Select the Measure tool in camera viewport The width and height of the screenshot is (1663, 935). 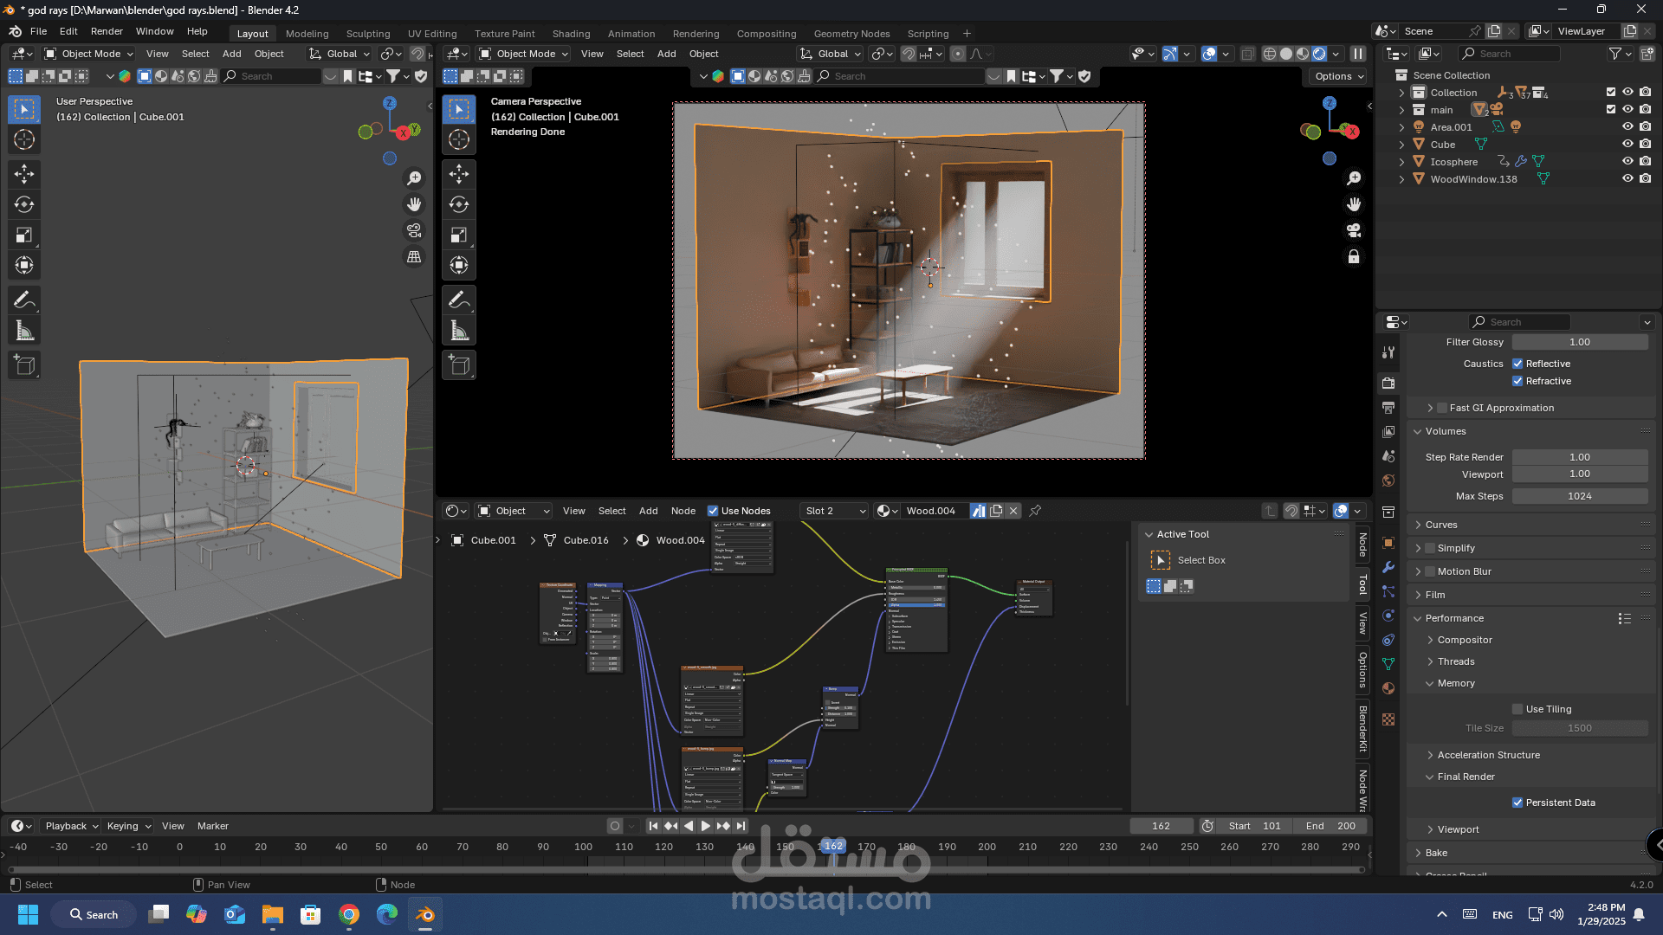(459, 331)
